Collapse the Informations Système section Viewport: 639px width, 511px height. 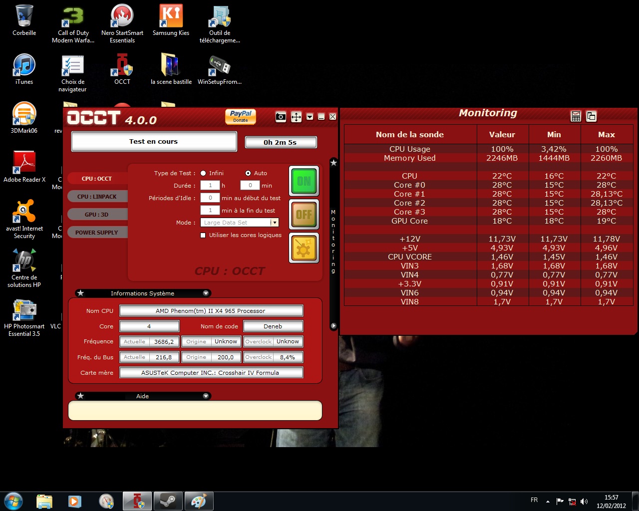pos(206,293)
